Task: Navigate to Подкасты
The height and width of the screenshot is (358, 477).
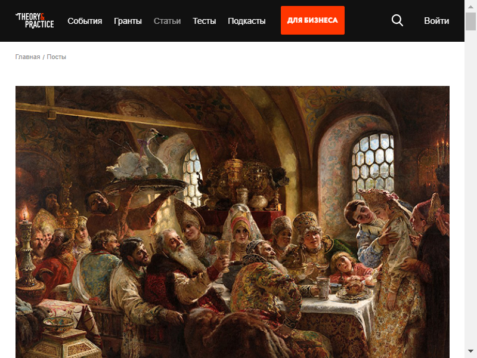Action: point(247,21)
